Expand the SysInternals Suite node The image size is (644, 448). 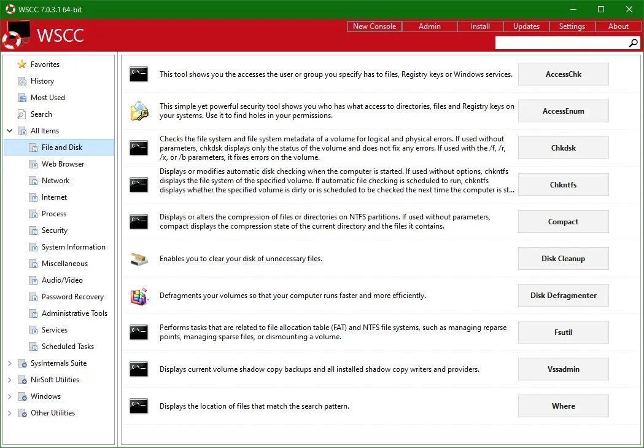pos(9,363)
